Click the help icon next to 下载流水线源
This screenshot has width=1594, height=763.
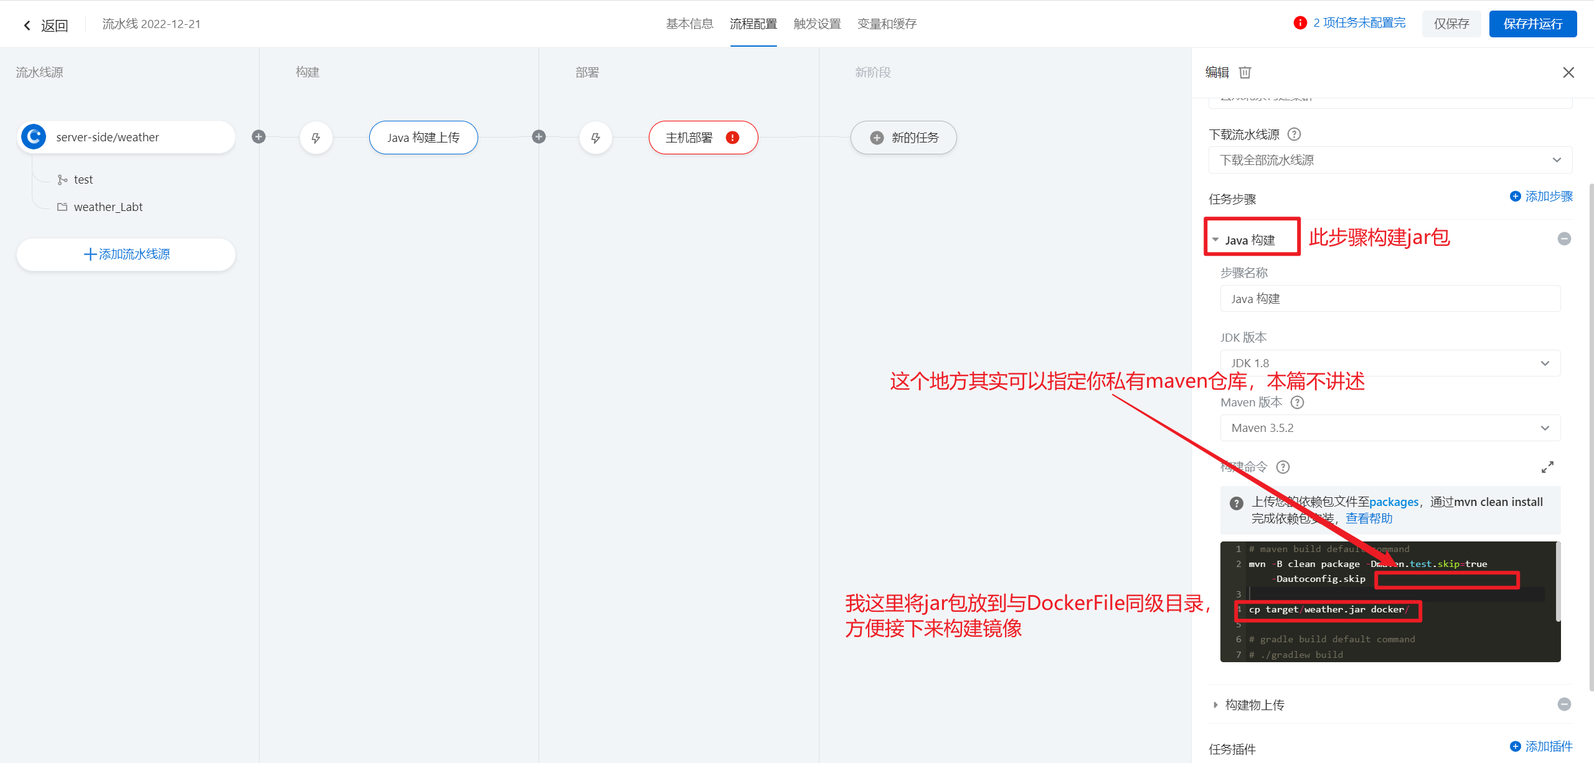[x=1294, y=134]
